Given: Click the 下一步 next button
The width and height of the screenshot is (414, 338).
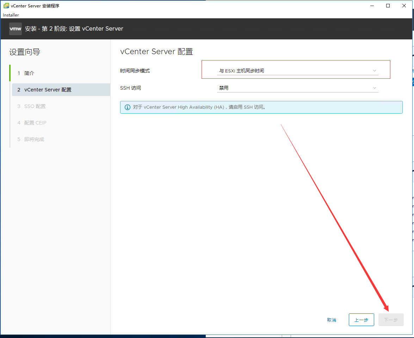Looking at the screenshot, I should pos(391,320).
